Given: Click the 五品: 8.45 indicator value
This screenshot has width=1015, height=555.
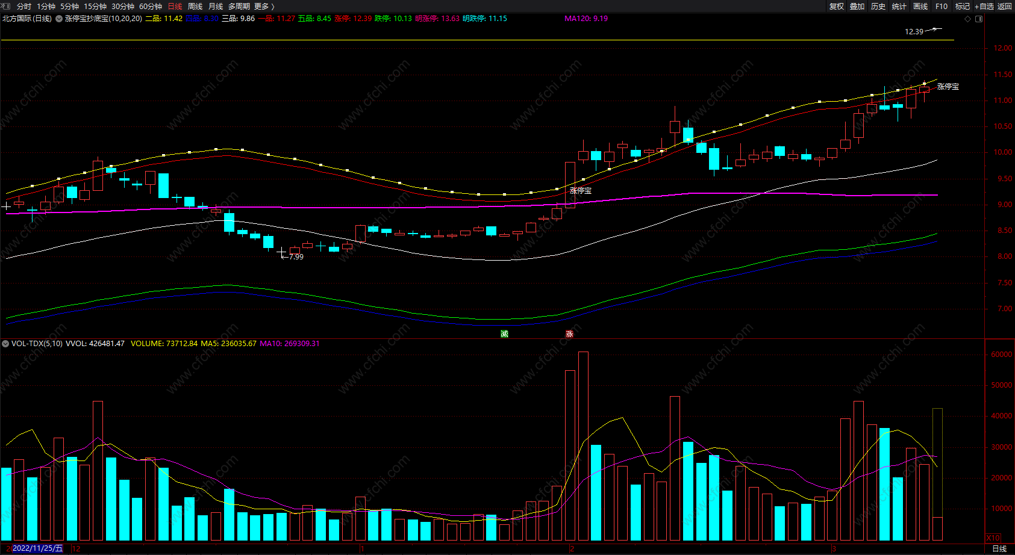Looking at the screenshot, I should (x=314, y=19).
